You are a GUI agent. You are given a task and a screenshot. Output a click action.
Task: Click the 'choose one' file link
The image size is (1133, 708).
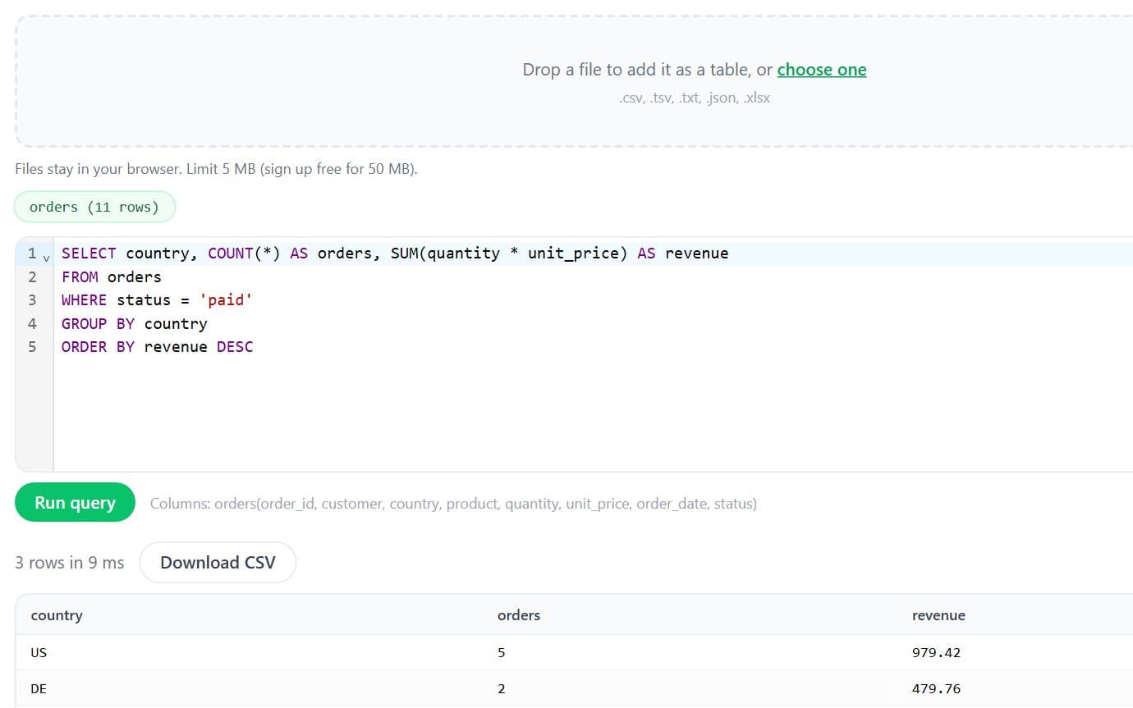click(822, 70)
